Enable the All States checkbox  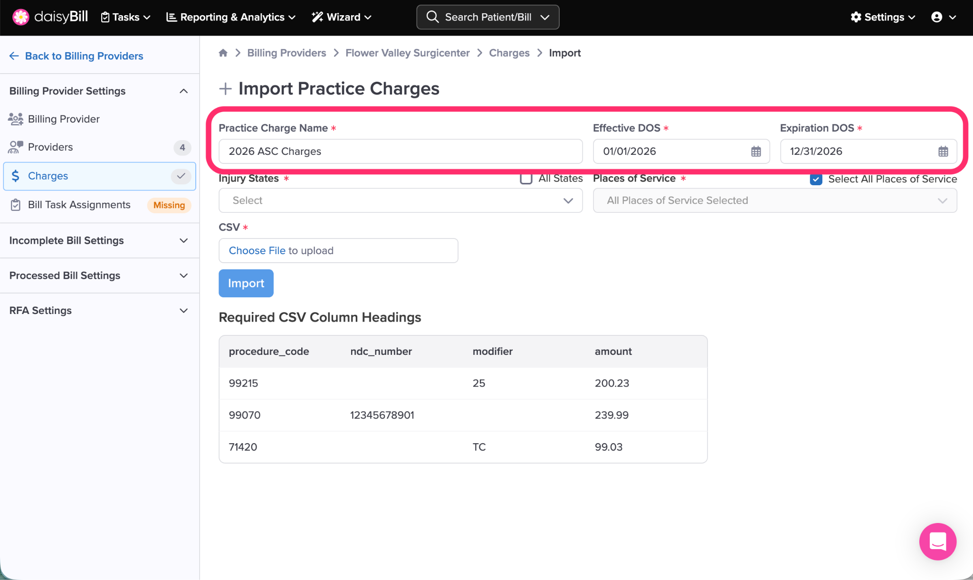[526, 179]
